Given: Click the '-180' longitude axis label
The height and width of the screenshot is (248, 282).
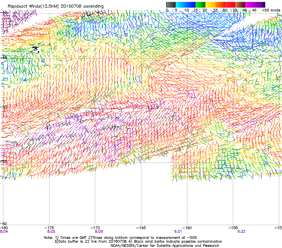Looking at the screenshot, I should 4,228.
